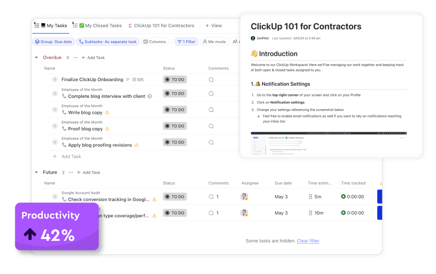Open comments on Finalize ClickUp Onboarding
This screenshot has width=436, height=274.
[x=211, y=79]
